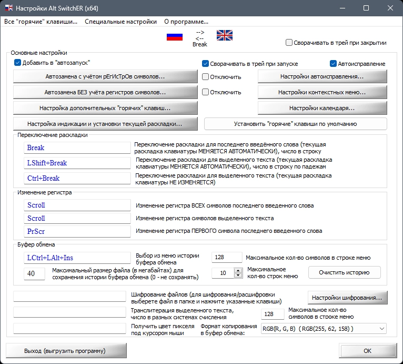The height and width of the screenshot is (364, 403).
Task: Open "Настройки шифрования..." settings
Action: pos(347,297)
